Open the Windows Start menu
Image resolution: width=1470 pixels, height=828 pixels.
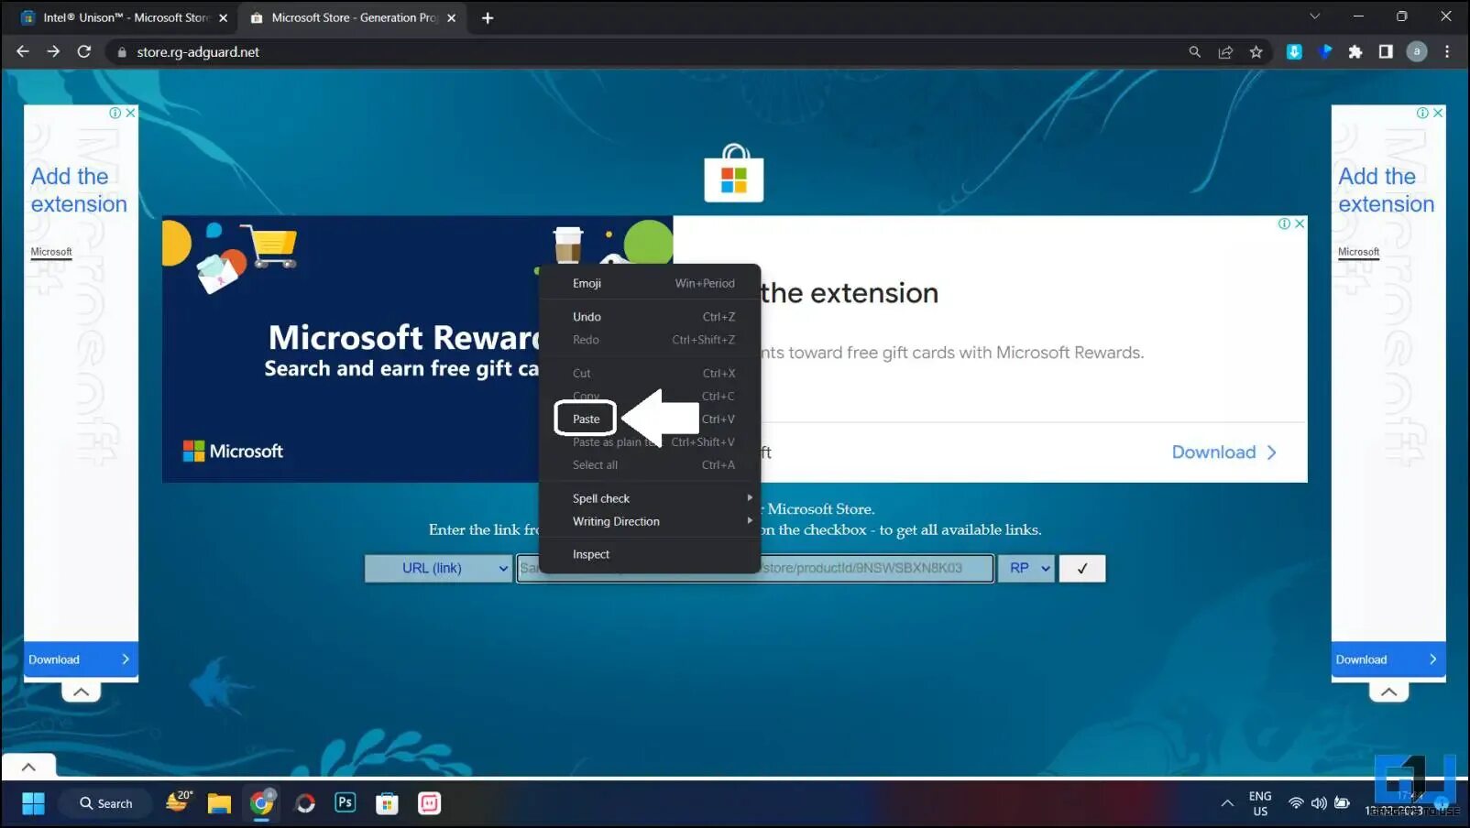click(33, 803)
